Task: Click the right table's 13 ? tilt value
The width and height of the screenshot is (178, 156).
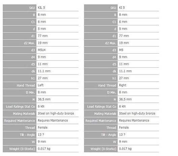Action: coord(122,134)
